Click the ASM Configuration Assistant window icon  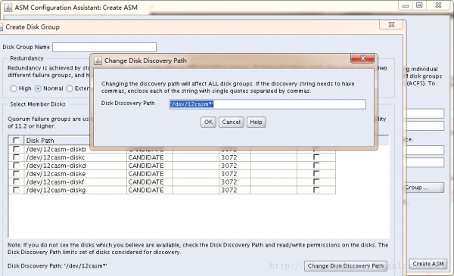click(x=8, y=8)
